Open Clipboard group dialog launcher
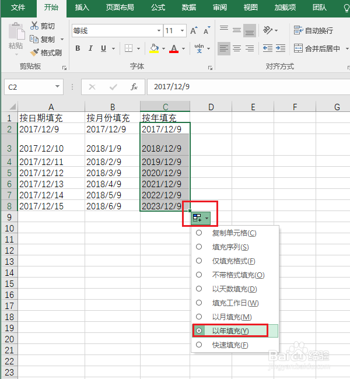 [64, 68]
